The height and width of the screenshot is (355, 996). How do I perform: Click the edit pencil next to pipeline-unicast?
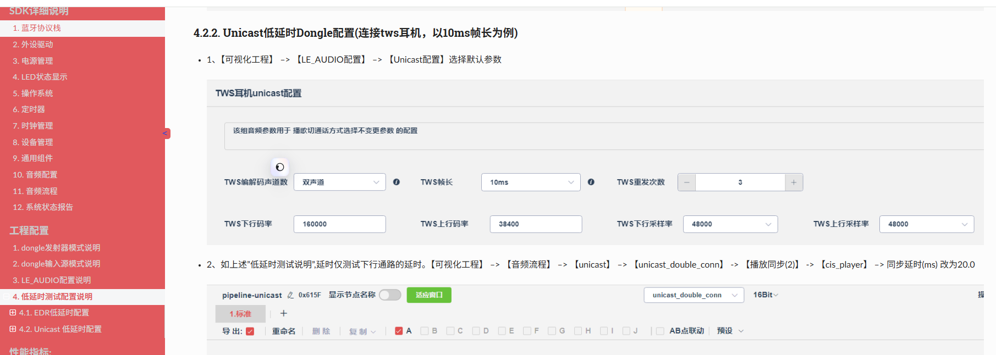(x=290, y=295)
